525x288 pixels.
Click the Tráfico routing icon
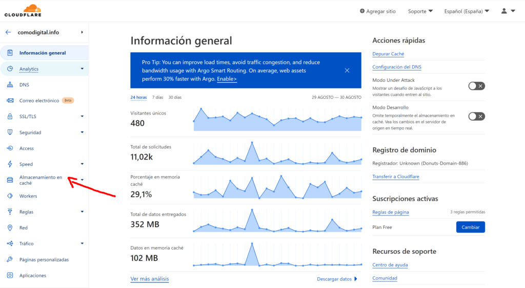point(10,243)
